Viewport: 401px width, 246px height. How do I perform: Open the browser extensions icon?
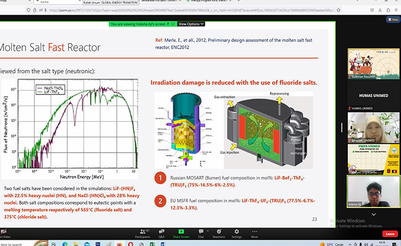[388, 10]
